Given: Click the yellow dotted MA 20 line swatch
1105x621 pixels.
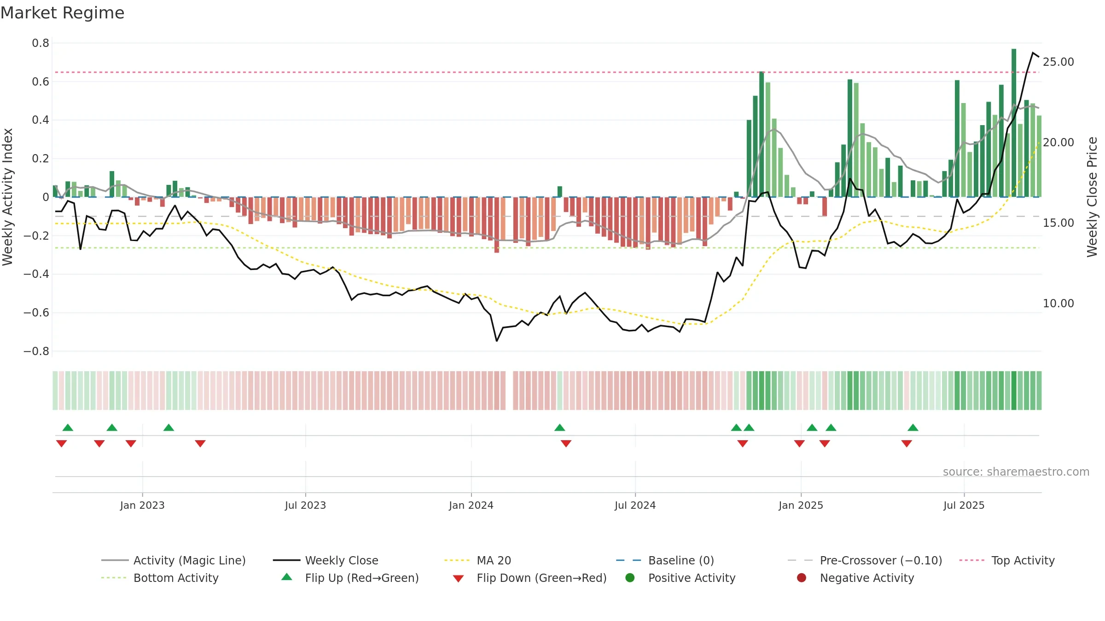Looking at the screenshot, I should (x=457, y=560).
